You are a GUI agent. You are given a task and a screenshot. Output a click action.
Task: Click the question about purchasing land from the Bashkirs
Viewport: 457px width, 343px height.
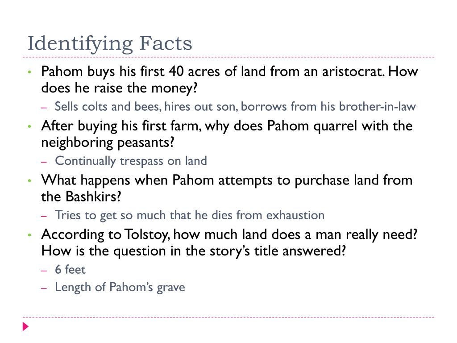(227, 188)
